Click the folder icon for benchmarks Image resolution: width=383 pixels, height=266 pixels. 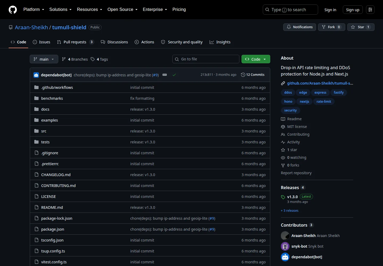click(x=36, y=98)
